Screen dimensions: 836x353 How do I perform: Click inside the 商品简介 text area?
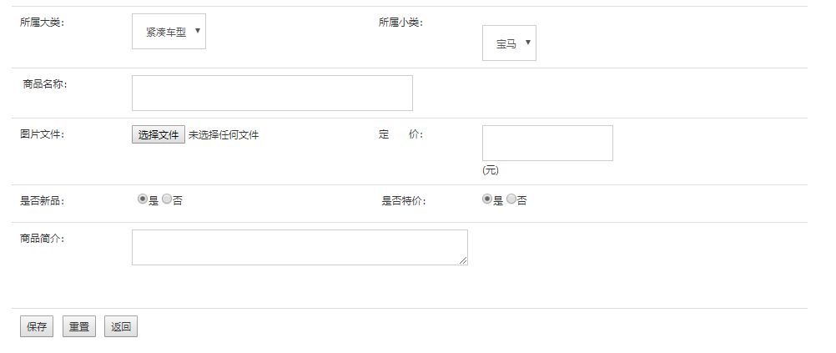click(x=299, y=247)
